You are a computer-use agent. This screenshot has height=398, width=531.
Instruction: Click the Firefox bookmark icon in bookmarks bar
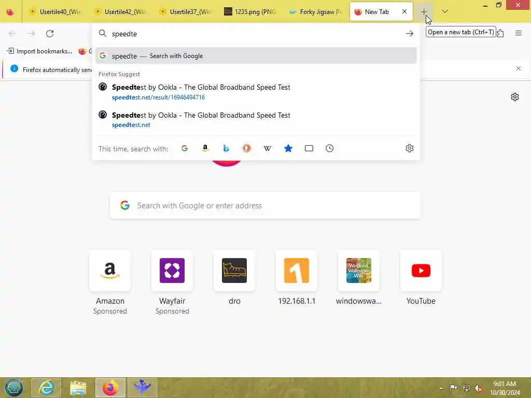82,51
